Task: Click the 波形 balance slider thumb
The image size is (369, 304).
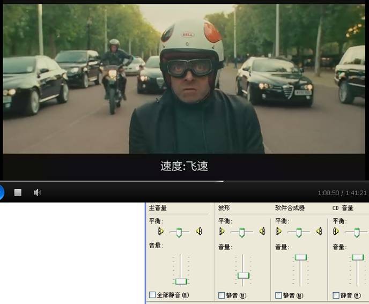Action: click(x=242, y=233)
